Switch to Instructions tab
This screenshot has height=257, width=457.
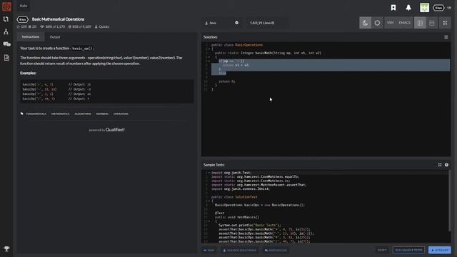31,36
